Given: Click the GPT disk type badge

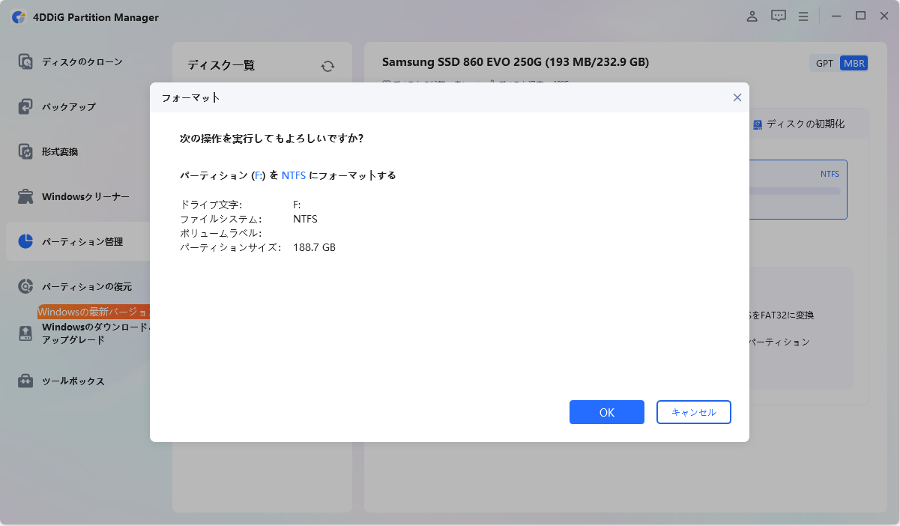Looking at the screenshot, I should [x=824, y=63].
